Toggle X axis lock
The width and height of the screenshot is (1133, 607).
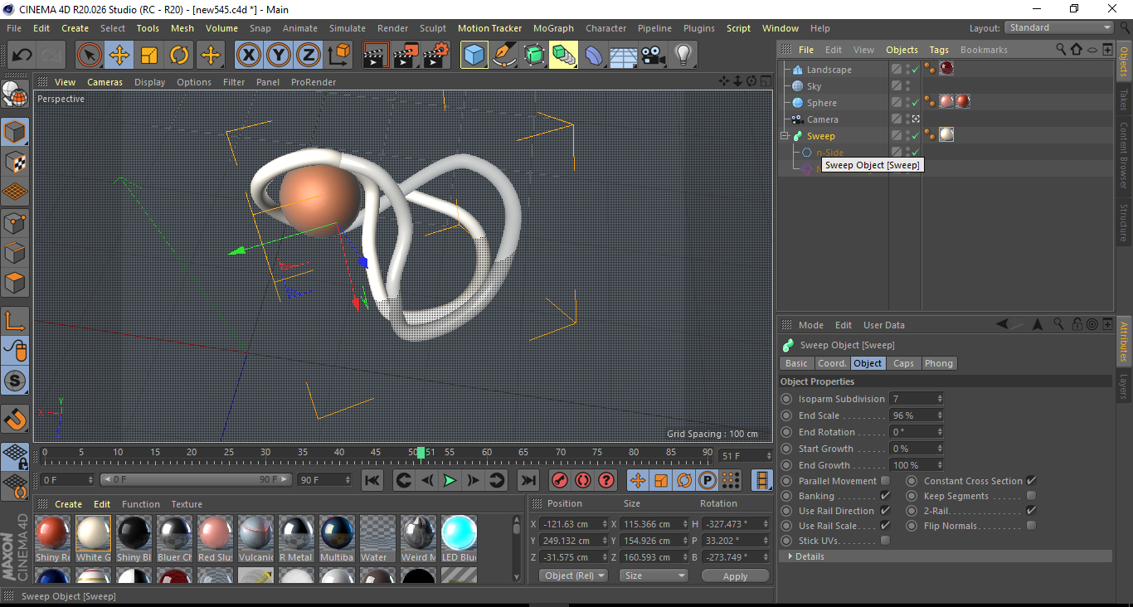(248, 56)
